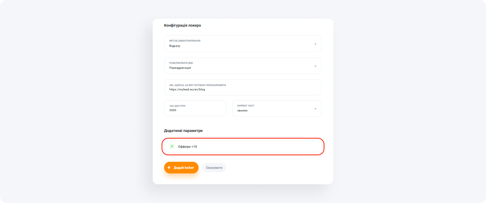486x203 pixels.
Task: Open the Метод завантажування dropdown
Action: click(243, 44)
